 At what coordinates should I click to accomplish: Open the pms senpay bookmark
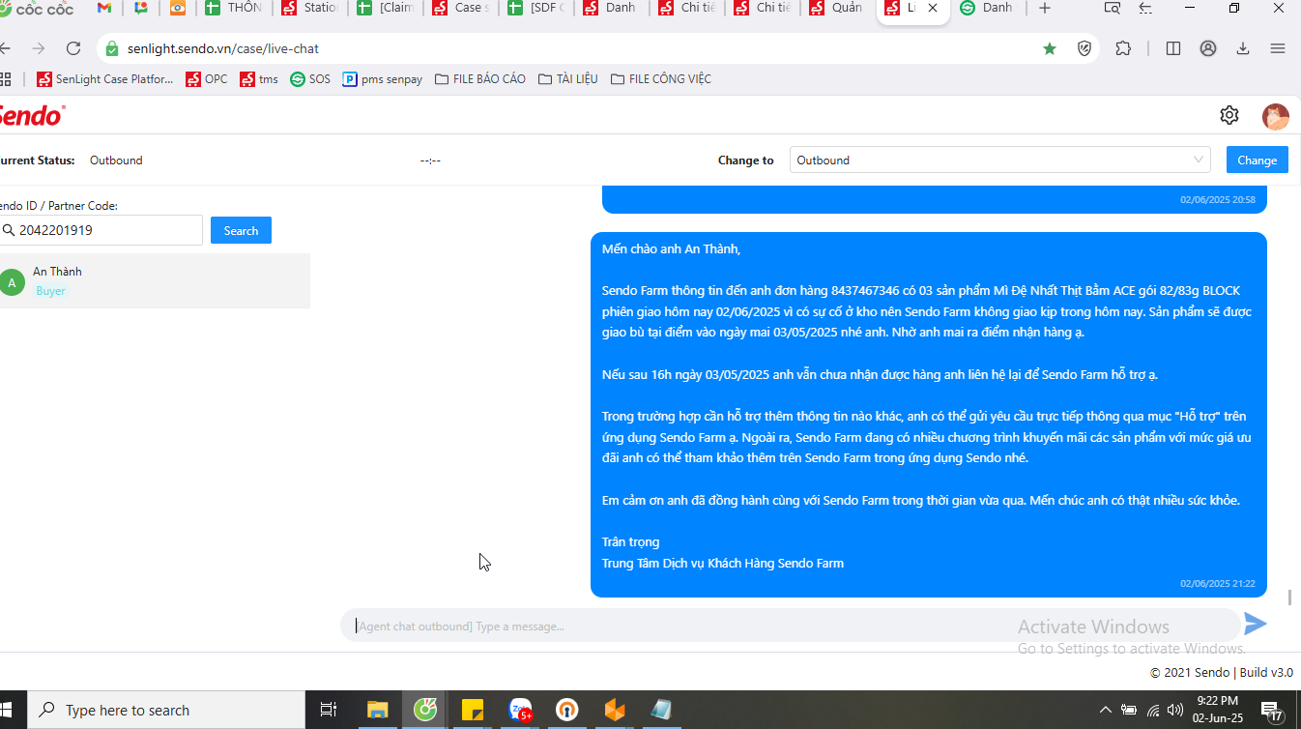click(x=383, y=79)
